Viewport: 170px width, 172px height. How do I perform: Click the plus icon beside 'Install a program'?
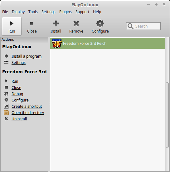click(6, 56)
